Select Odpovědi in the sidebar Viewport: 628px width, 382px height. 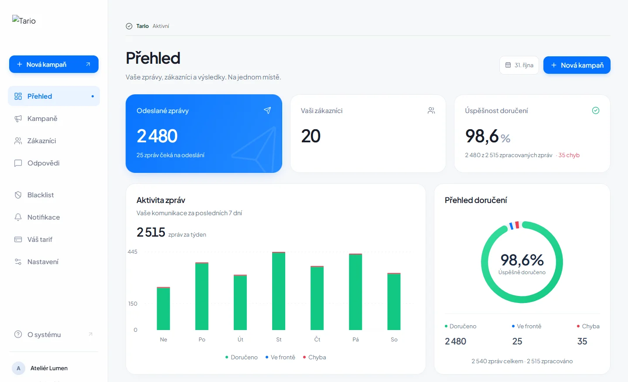(x=54, y=163)
